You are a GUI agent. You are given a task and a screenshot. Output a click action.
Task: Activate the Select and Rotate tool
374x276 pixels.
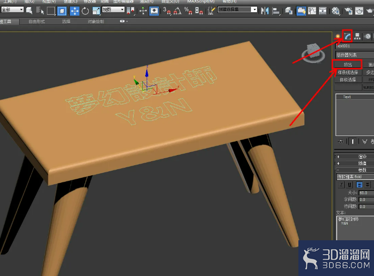pyautogui.click(x=85, y=11)
